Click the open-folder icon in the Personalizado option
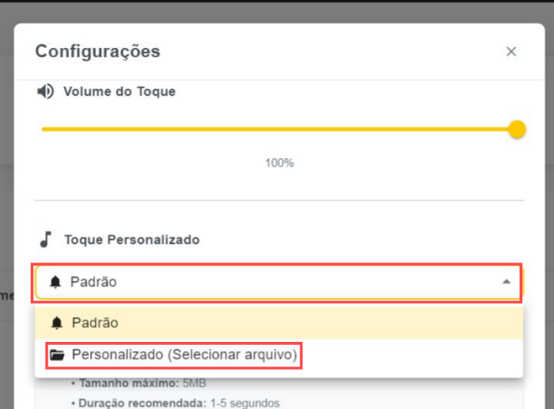 (56, 356)
